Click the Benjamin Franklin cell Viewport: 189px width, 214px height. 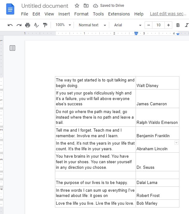click(x=157, y=133)
